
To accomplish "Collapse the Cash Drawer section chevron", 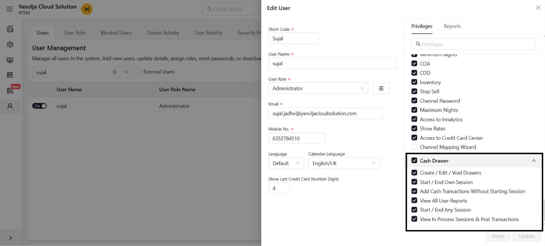I will (x=534, y=160).
